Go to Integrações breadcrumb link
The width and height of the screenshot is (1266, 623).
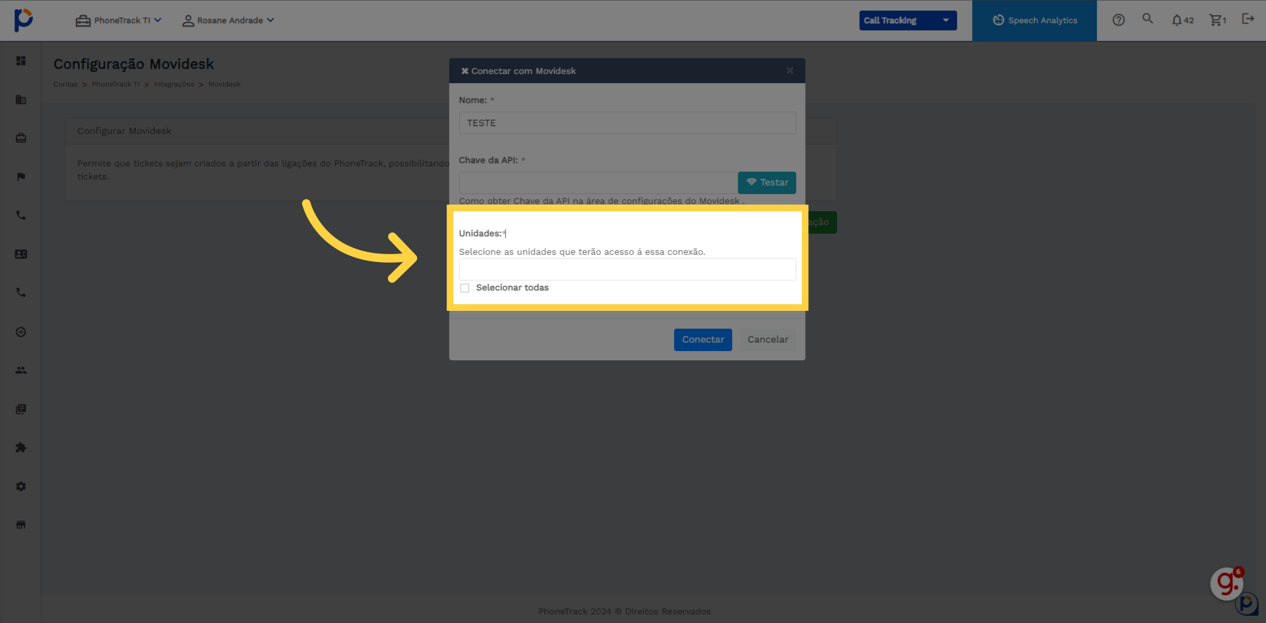click(174, 84)
